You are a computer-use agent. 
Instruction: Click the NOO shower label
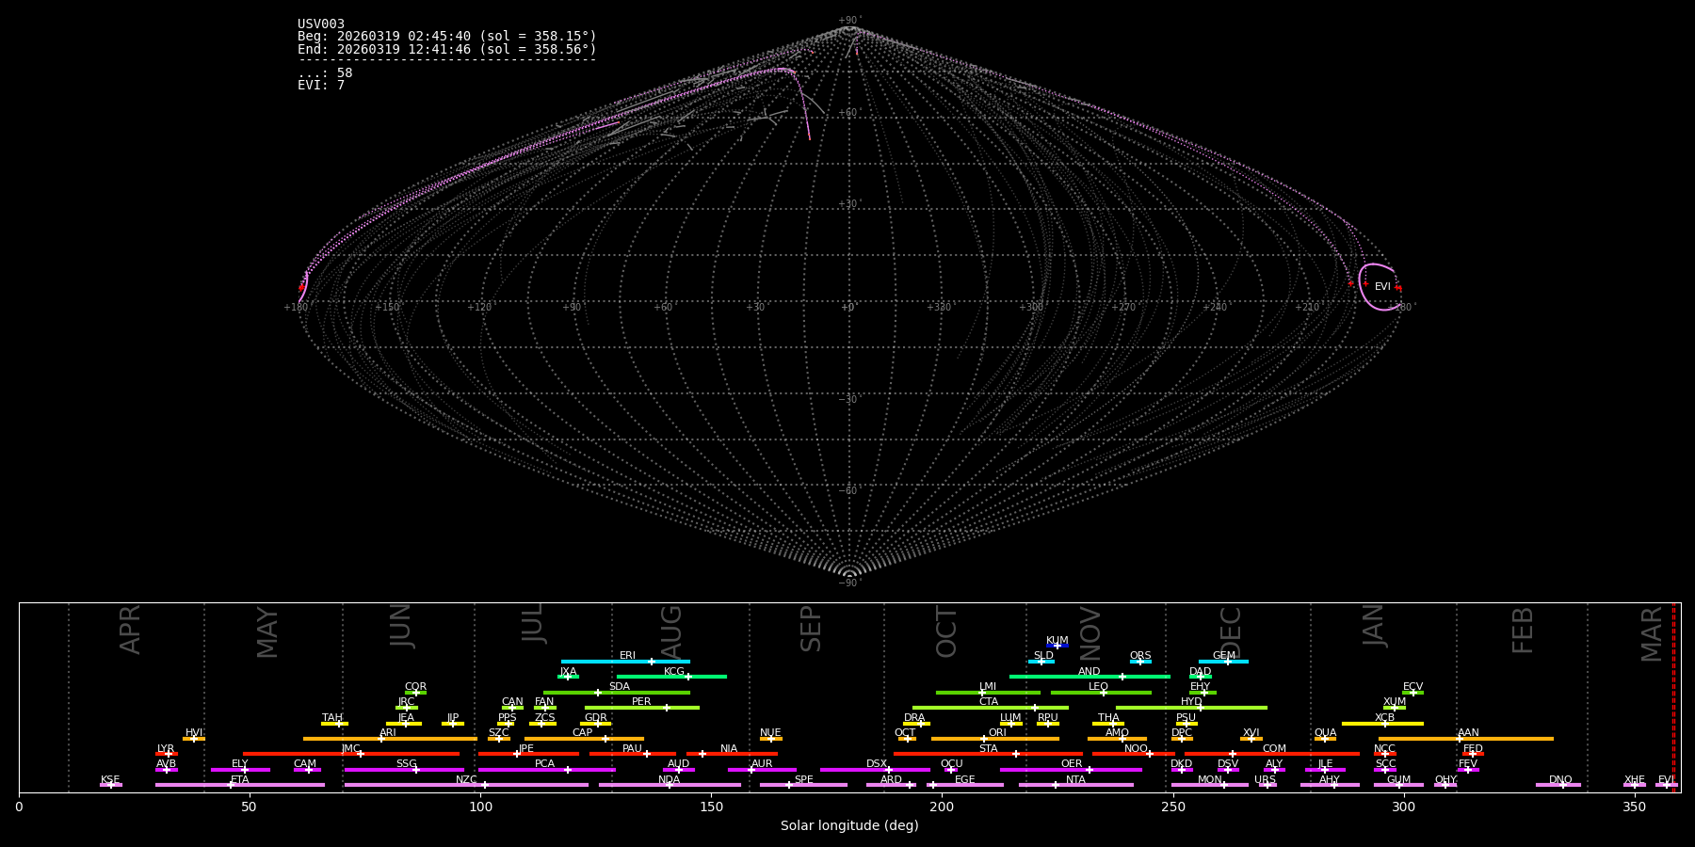pyautogui.click(x=1136, y=749)
